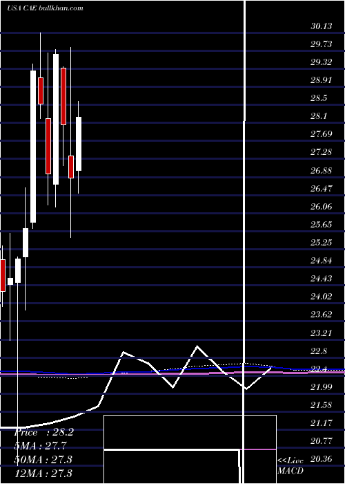Click the 26.47 price axis label
Viewport: 345px width, 484px height.
(322, 188)
